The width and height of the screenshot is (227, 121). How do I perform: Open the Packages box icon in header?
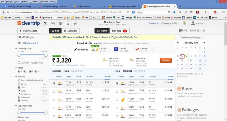click(x=60, y=23)
